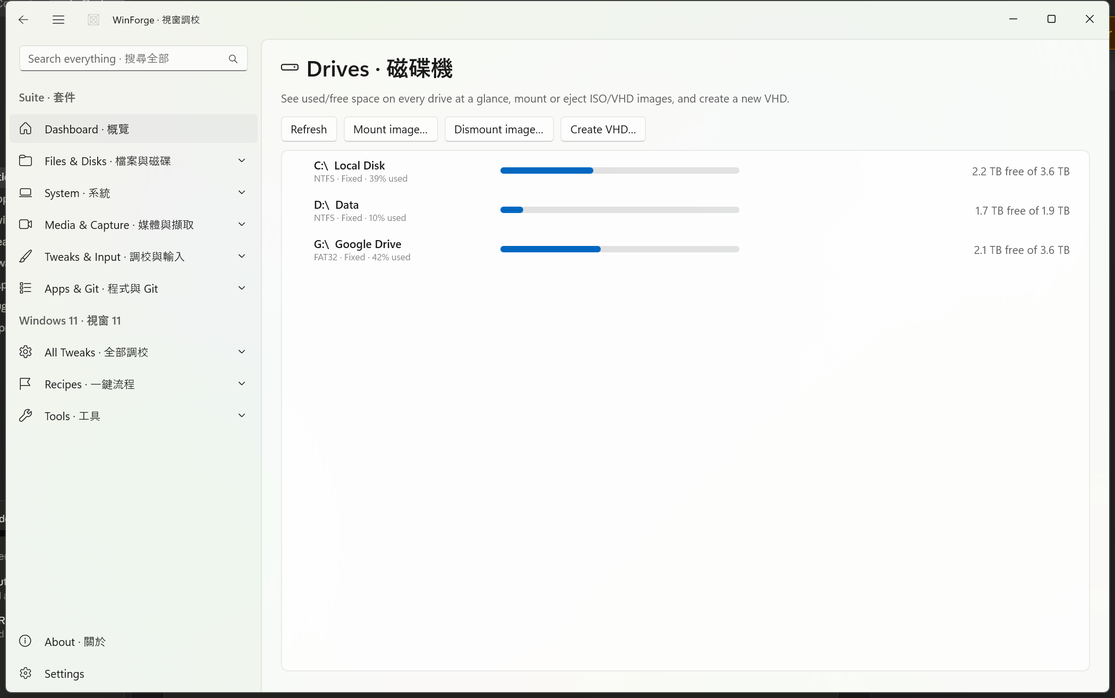The height and width of the screenshot is (698, 1115).
Task: Toggle the hamburger navigation menu
Action: (x=58, y=20)
